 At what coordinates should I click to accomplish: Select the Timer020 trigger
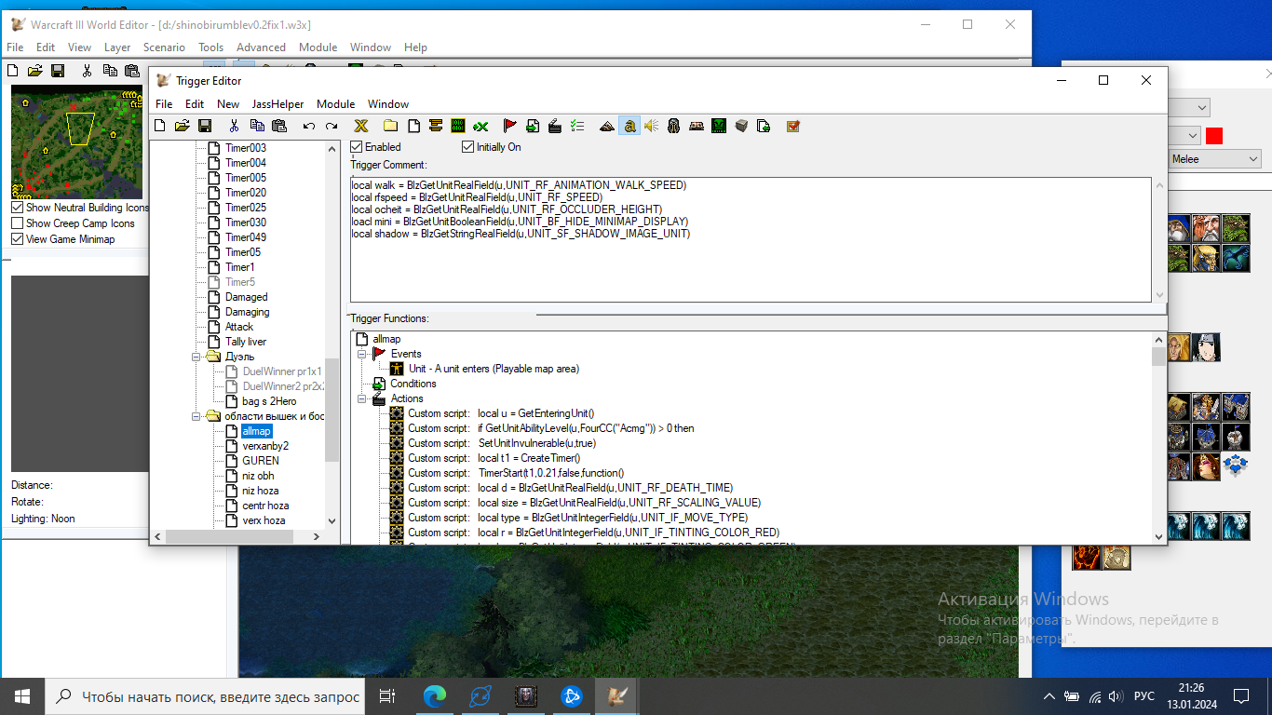[246, 193]
